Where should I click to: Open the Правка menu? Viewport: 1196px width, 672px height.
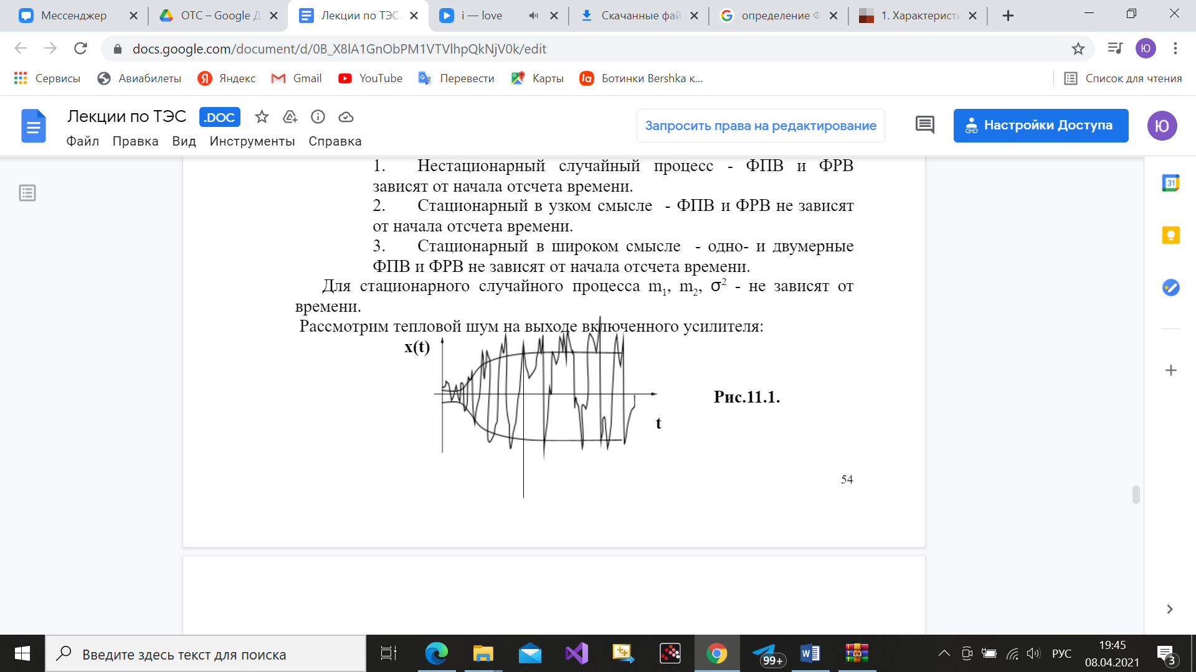[135, 141]
